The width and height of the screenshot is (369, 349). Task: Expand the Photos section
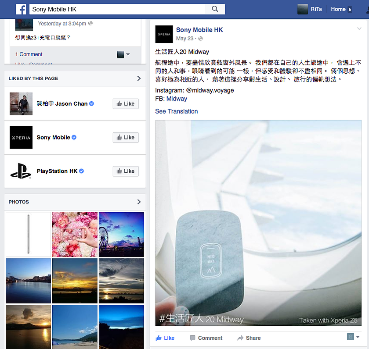tap(139, 202)
